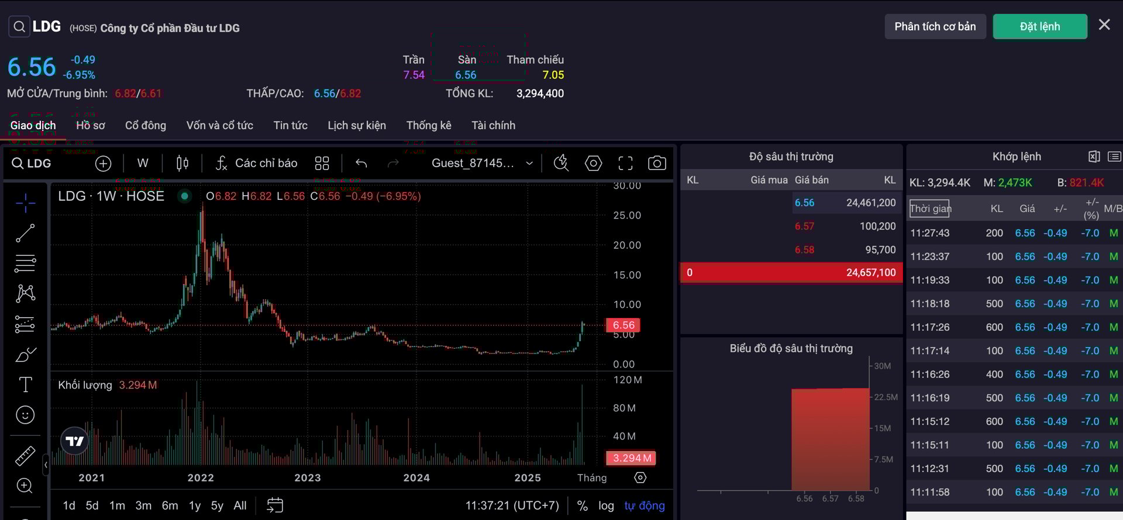Toggle automatic scale (tự động)
The width and height of the screenshot is (1123, 520).
[x=644, y=506]
